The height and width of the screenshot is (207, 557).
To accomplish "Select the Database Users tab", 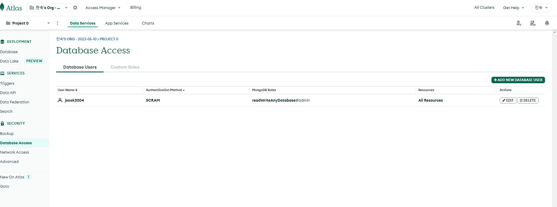I will 80,67.
